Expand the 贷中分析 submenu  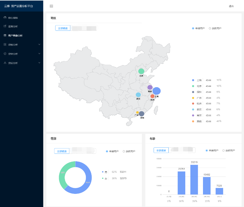point(39,53)
